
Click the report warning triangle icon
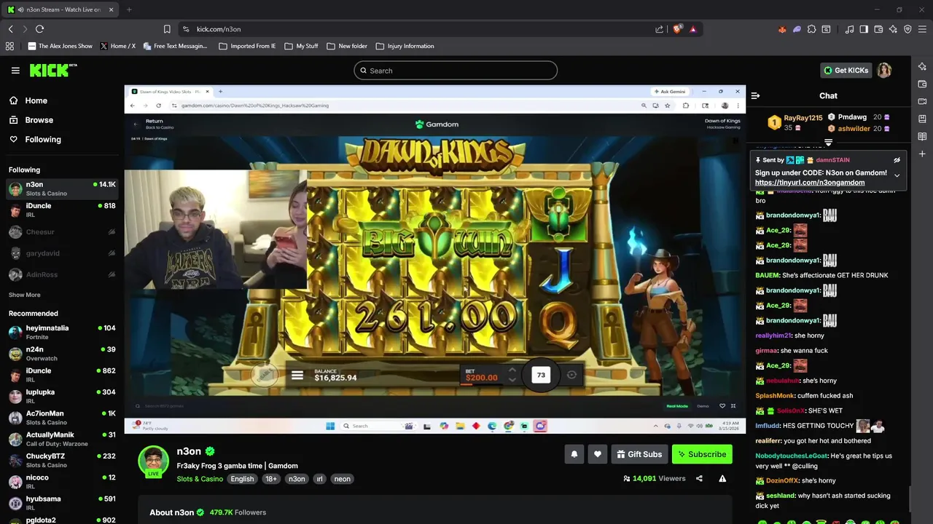pyautogui.click(x=722, y=478)
